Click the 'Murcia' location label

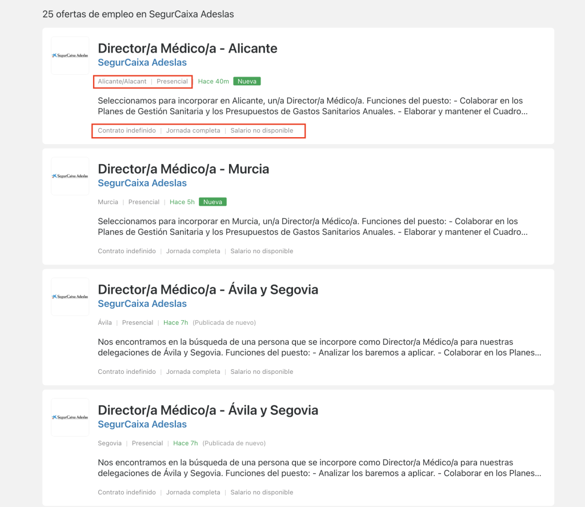108,202
